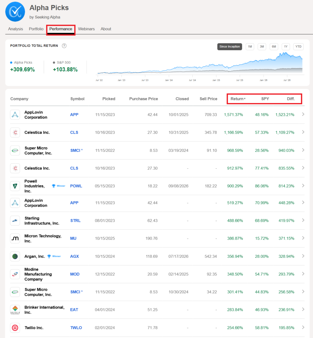Click Super Micro logo in the 968.59% return row
This screenshot has height=338, width=313.
(15, 151)
